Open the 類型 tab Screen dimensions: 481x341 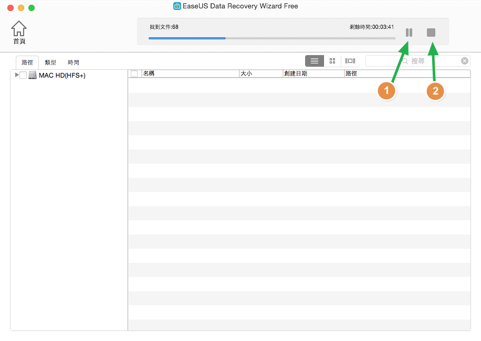click(x=50, y=62)
